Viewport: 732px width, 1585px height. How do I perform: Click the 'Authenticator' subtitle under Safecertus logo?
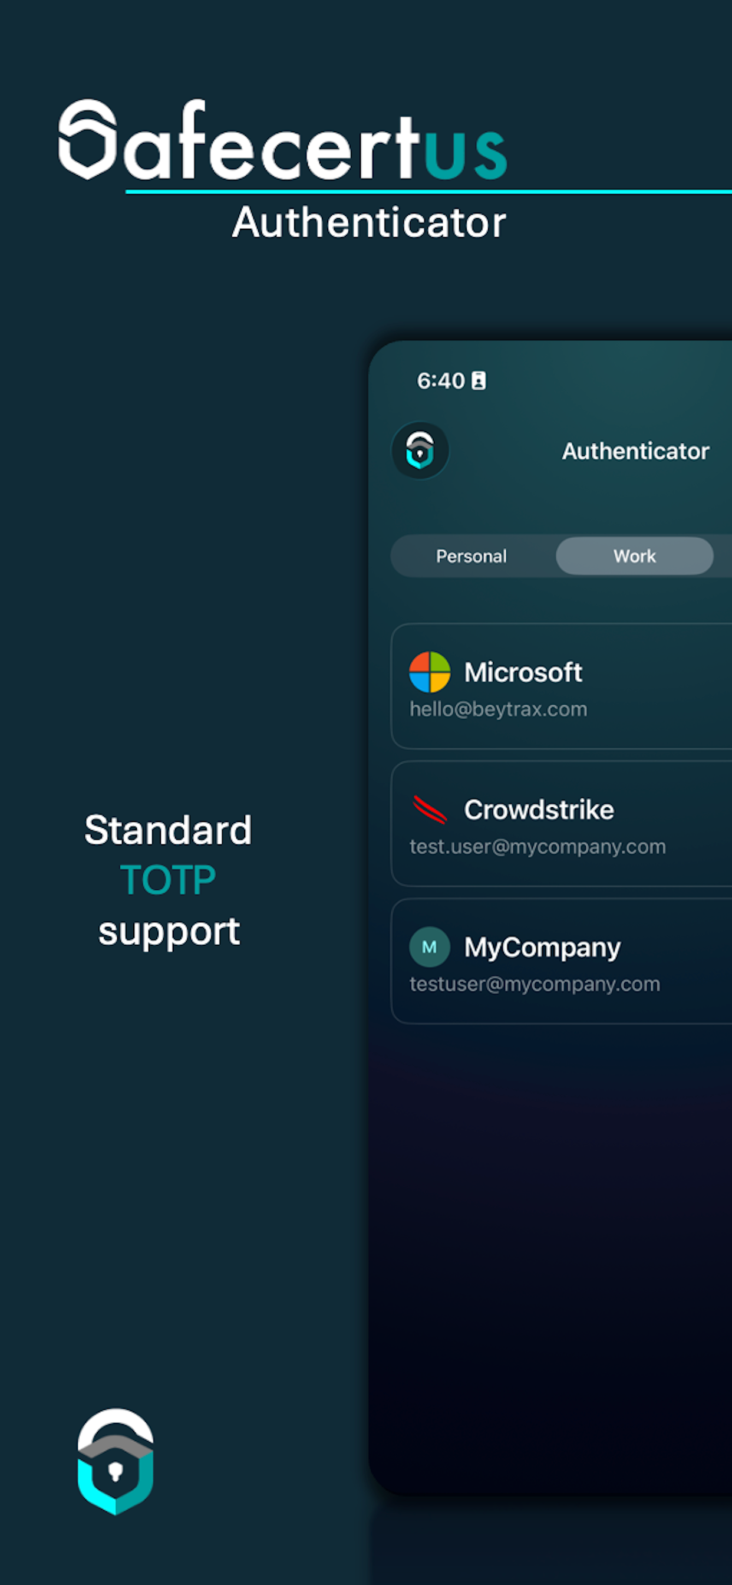click(369, 222)
